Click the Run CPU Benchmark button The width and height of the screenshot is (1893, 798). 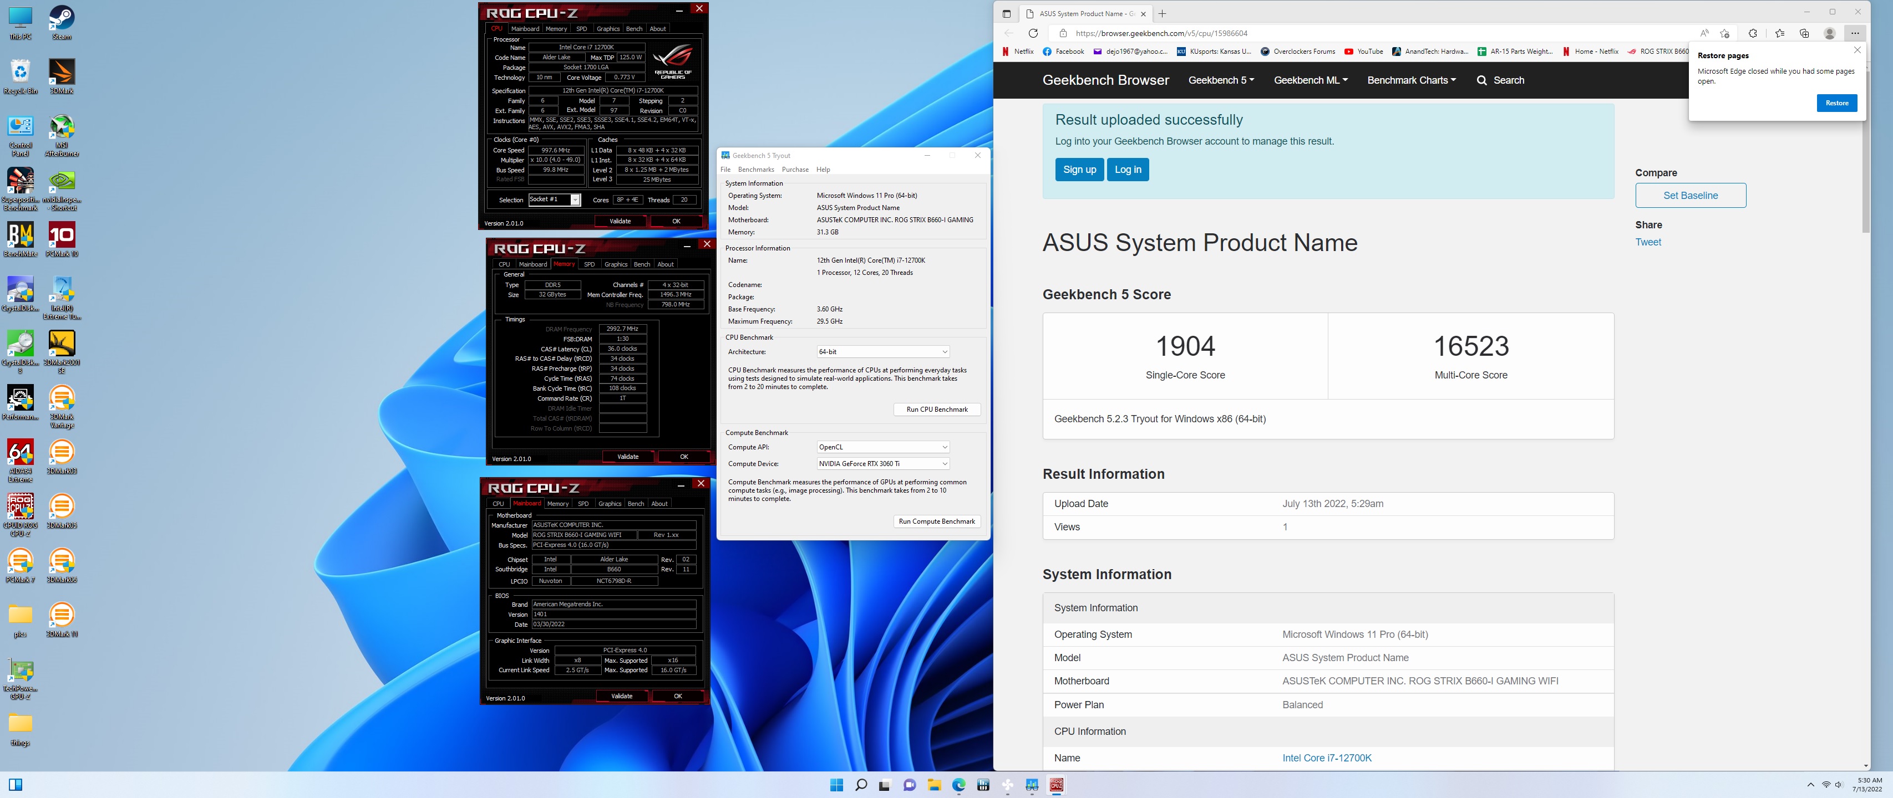pos(937,410)
